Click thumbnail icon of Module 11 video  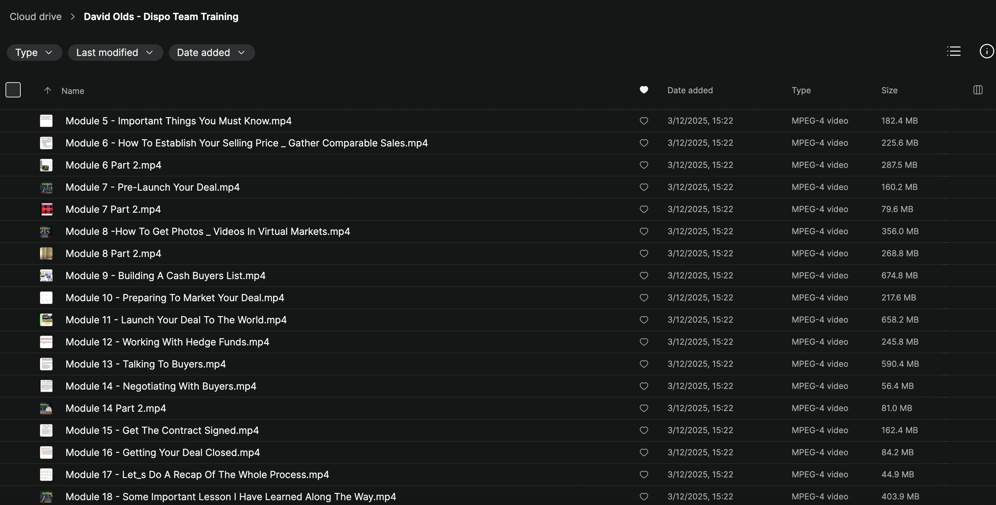(46, 320)
